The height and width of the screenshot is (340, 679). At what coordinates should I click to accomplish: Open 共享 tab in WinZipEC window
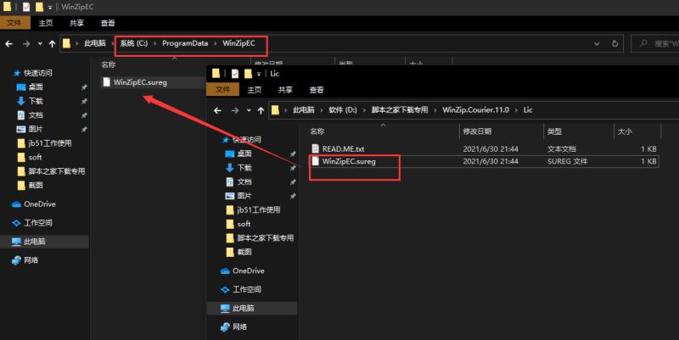coord(76,23)
